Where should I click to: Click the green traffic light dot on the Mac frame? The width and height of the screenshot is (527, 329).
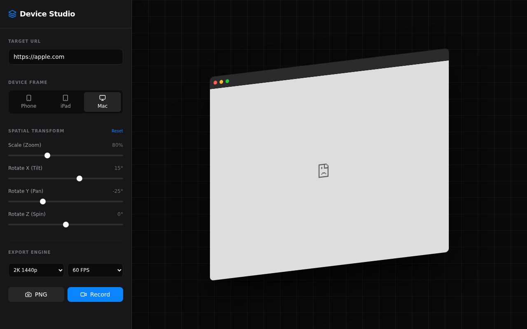227,81
